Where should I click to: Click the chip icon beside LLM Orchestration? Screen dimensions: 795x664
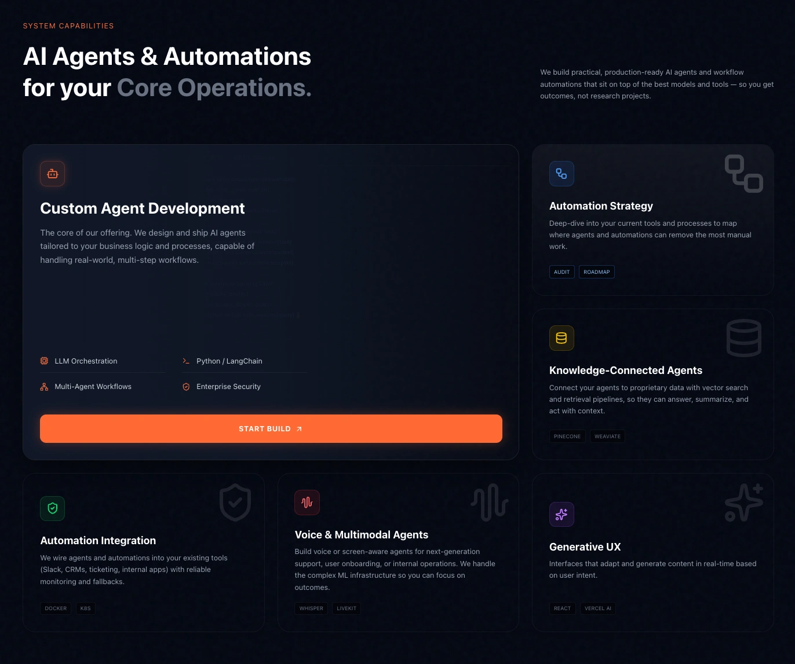point(44,361)
